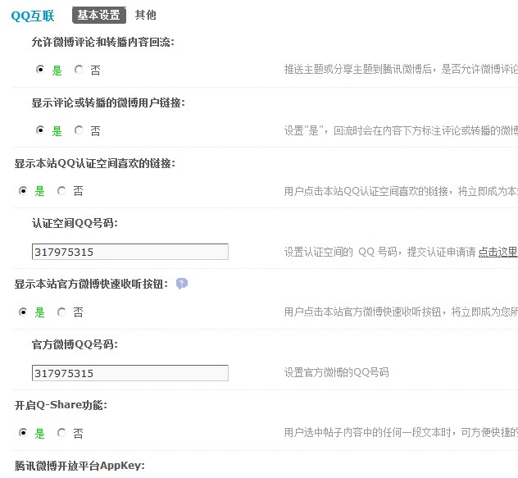Image resolution: width=518 pixels, height=478 pixels.
Task: Select 是 for 开启Q-Share功能
Action: 23,433
